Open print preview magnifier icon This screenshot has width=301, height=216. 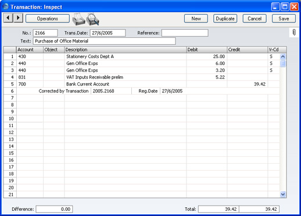[92, 19]
